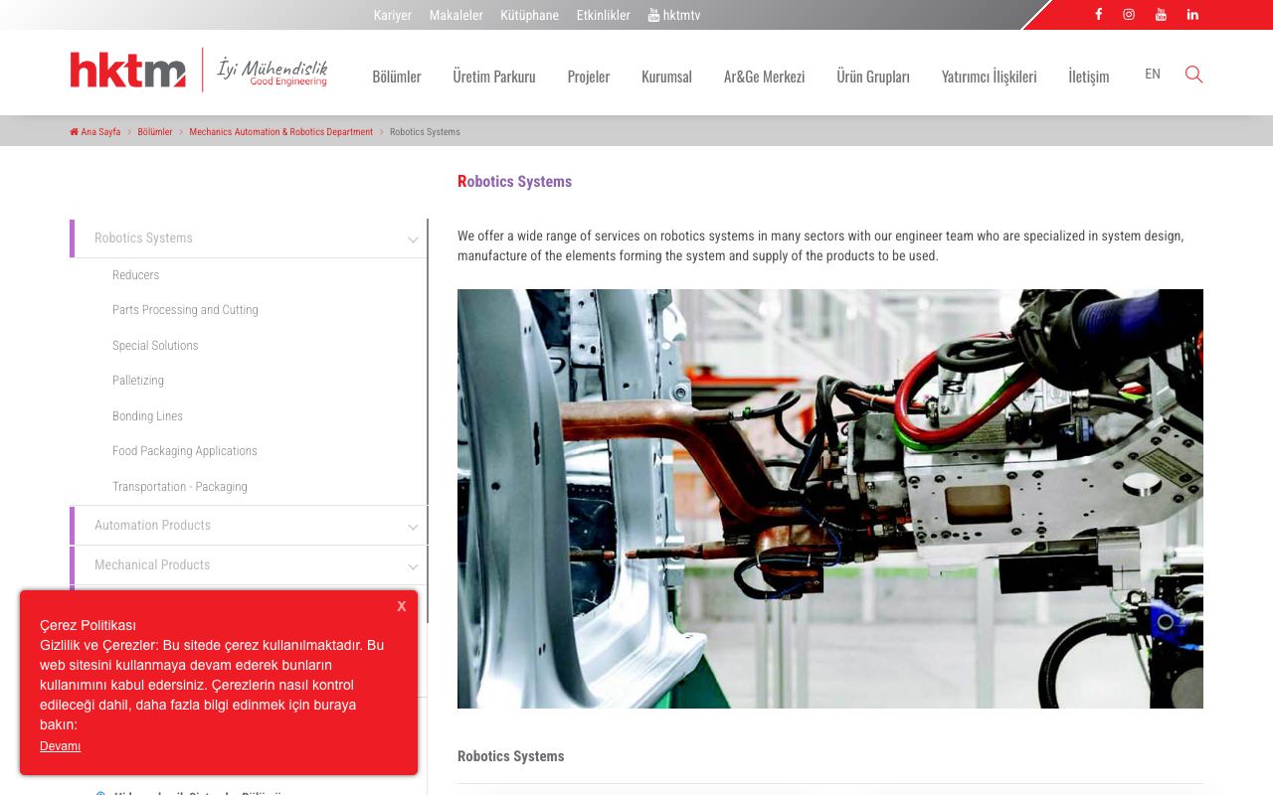Go to Ana Sayfa breadcrumb

pos(95,132)
